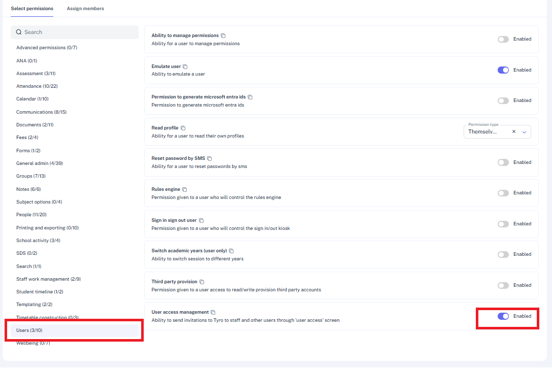Enable the Rules engine toggle

point(503,193)
